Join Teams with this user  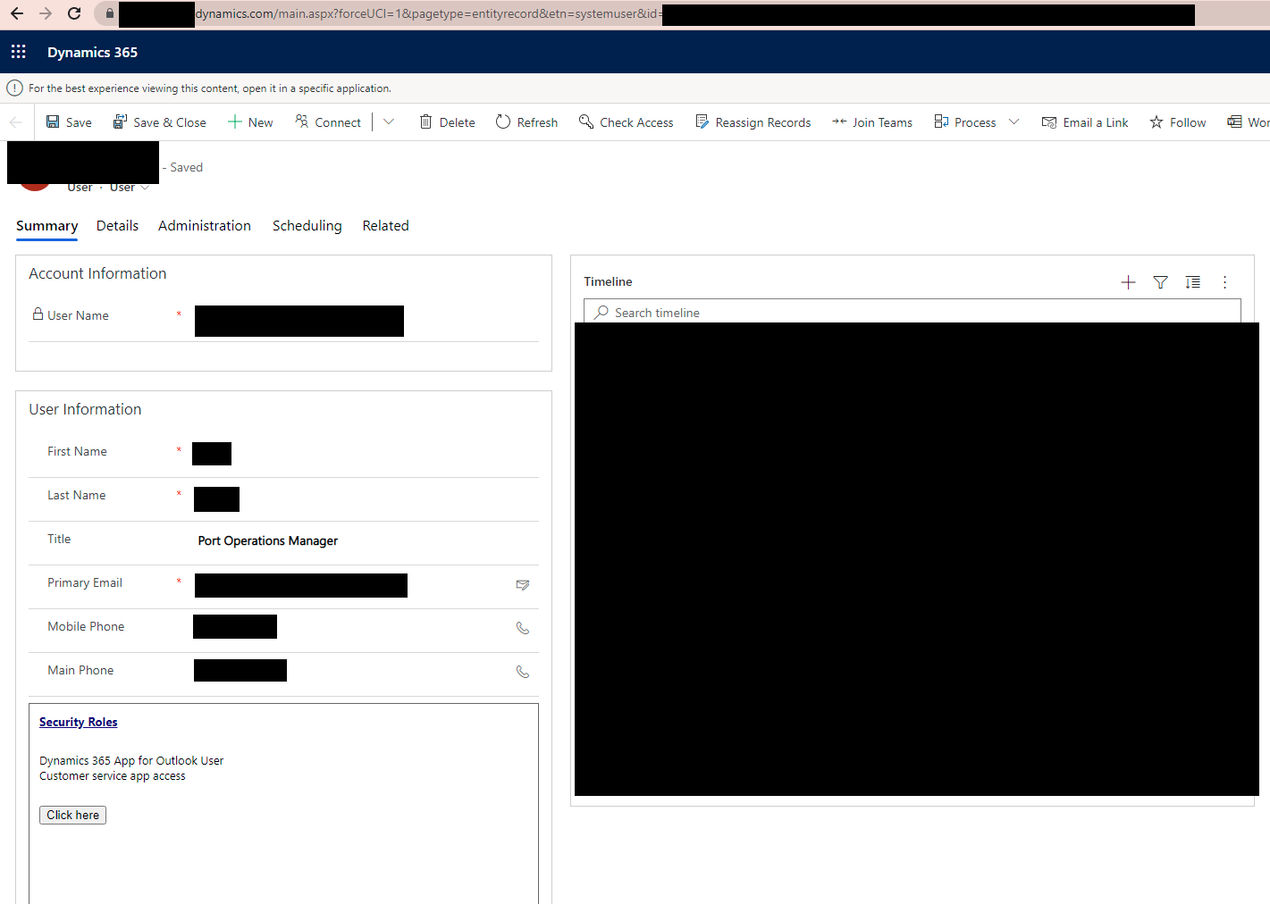point(871,121)
